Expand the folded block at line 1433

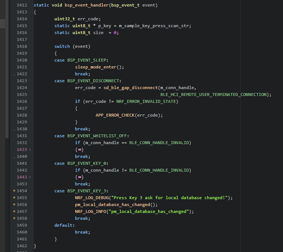coord(30,150)
